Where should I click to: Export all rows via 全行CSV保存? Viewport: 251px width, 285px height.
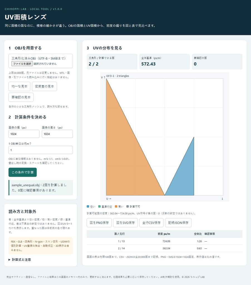click(151, 223)
